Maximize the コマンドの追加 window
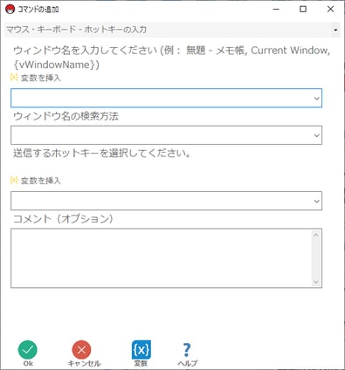 click(303, 10)
